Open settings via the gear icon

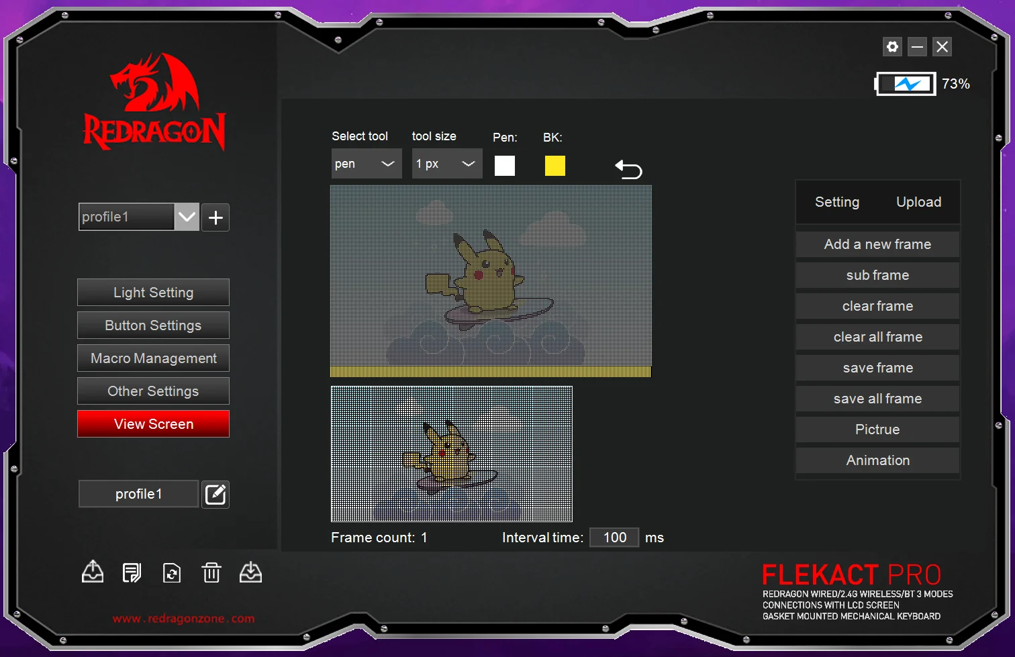click(892, 46)
